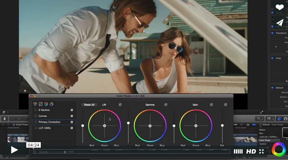Reset the Gain color wheel
Viewport: 288px width, 160px height.
[x=212, y=105]
